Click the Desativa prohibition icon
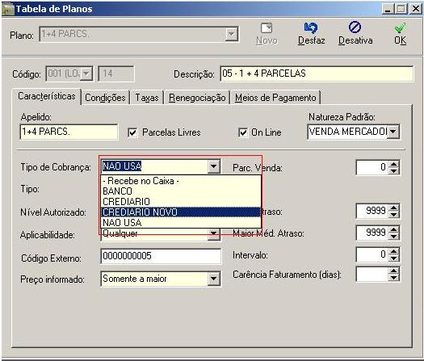The width and height of the screenshot is (424, 361). [x=355, y=27]
